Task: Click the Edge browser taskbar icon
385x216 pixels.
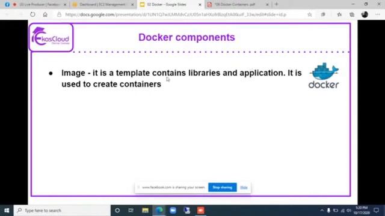Action: 159,211
